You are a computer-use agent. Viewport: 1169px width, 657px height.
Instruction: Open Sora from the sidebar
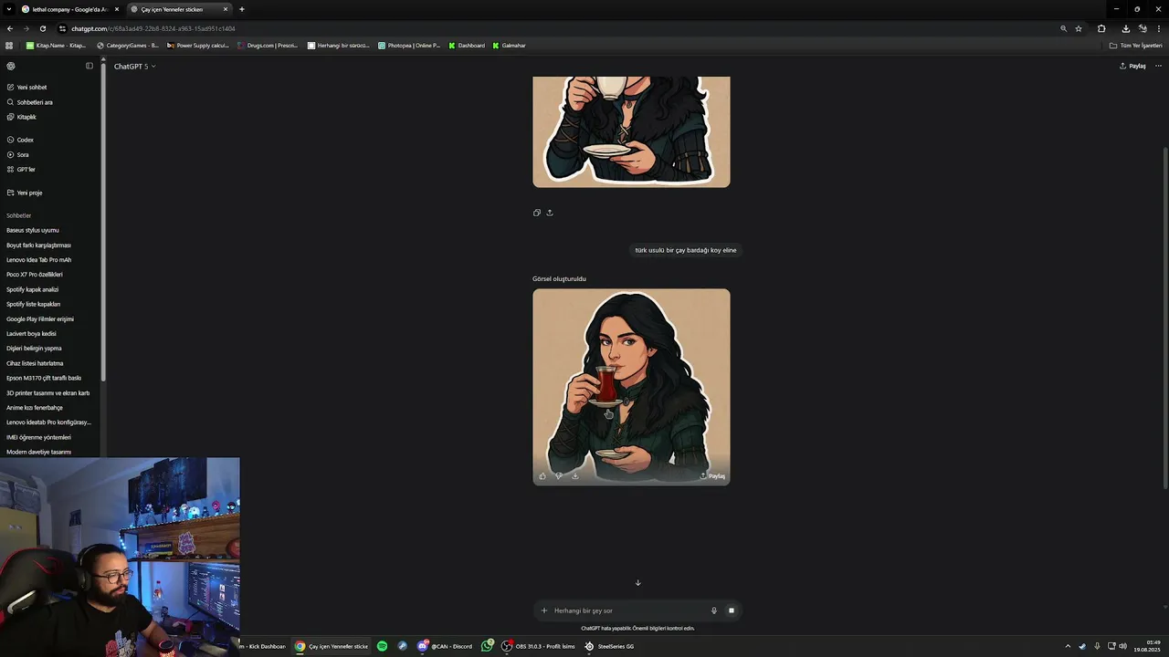click(x=18, y=154)
